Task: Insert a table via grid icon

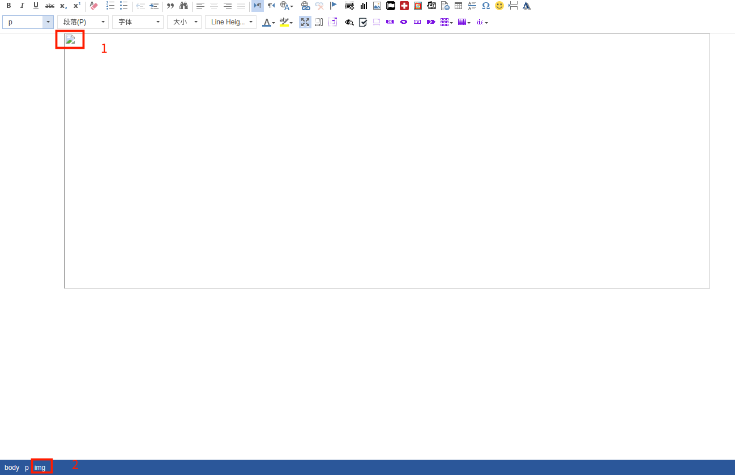Action: coord(459,6)
